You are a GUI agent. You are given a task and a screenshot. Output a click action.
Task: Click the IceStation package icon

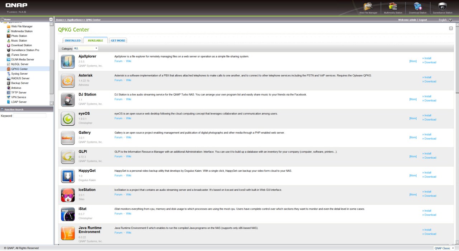pyautogui.click(x=68, y=195)
